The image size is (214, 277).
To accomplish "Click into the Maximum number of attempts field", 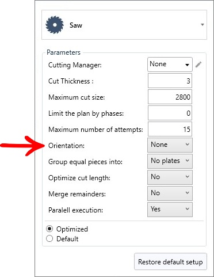I will 170,129.
